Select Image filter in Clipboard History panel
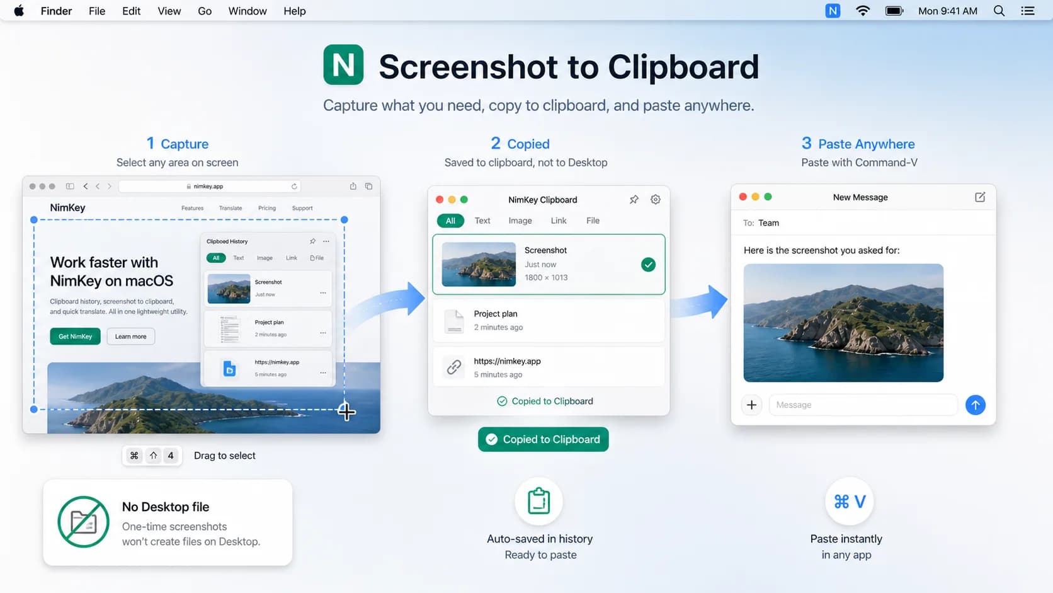The image size is (1053, 593). tap(265, 258)
